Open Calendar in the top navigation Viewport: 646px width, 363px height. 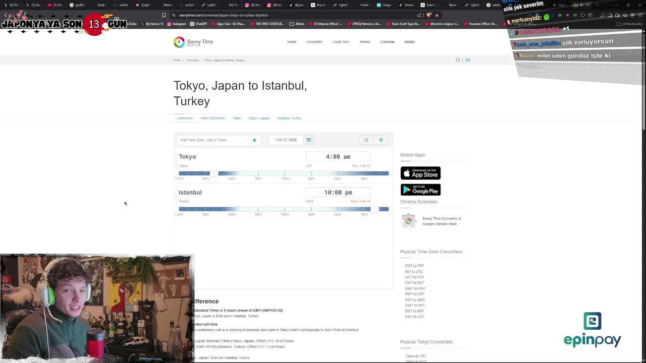click(387, 42)
